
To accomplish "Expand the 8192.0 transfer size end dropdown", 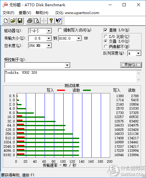I will click(x=79, y=38).
